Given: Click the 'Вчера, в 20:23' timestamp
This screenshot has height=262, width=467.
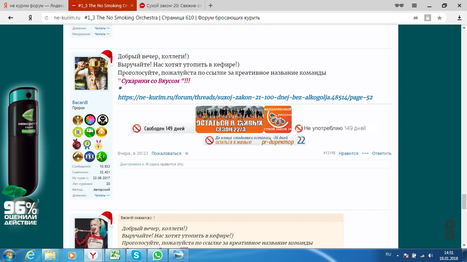Looking at the screenshot, I should point(133,154).
